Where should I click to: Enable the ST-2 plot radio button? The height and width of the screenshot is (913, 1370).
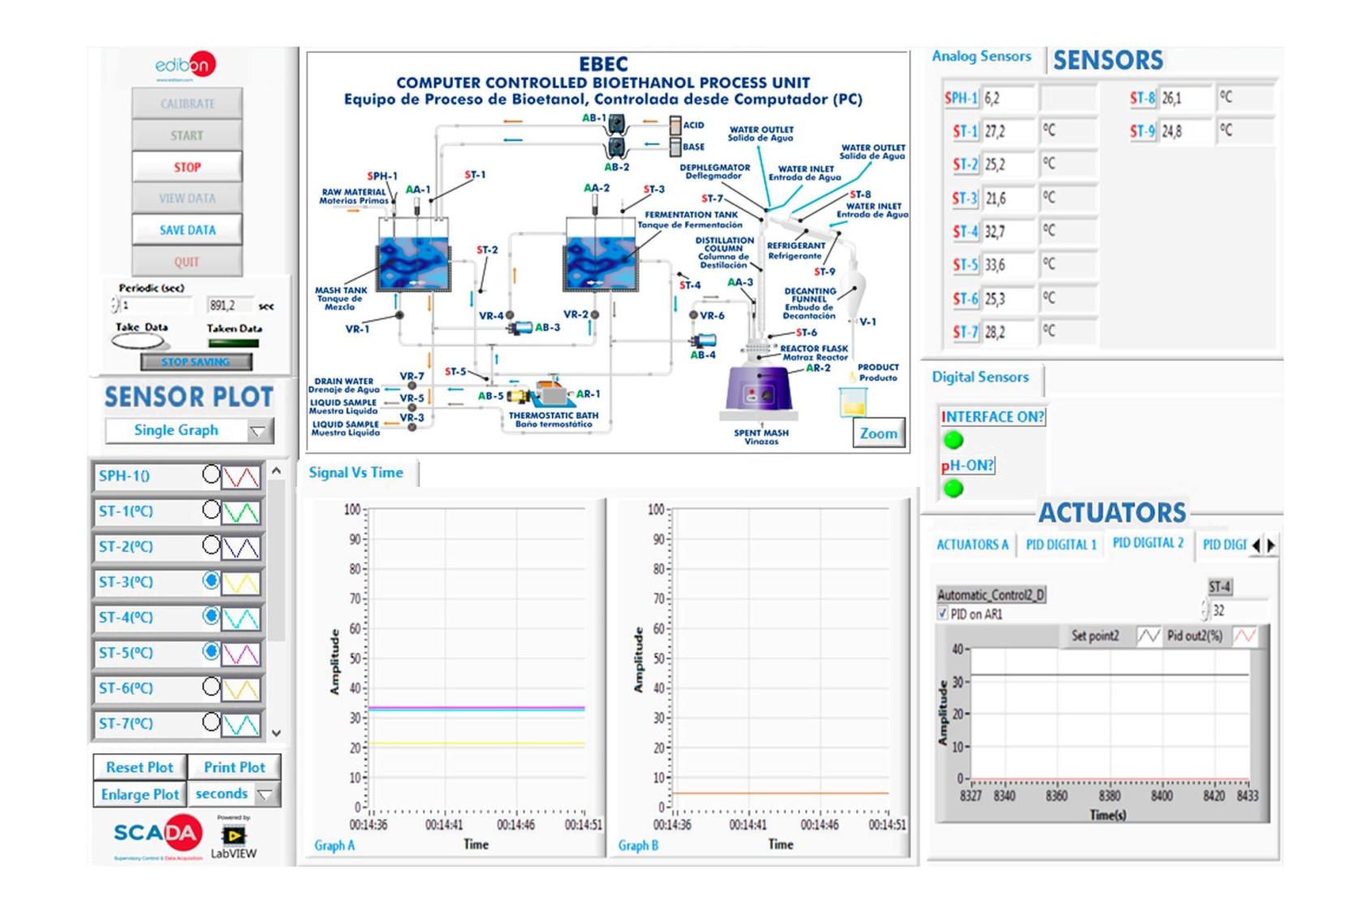pos(210,545)
